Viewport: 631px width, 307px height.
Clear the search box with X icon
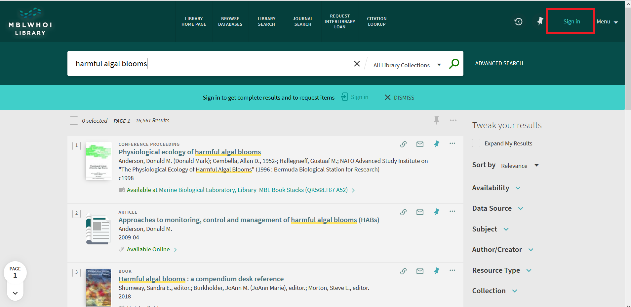(x=357, y=64)
